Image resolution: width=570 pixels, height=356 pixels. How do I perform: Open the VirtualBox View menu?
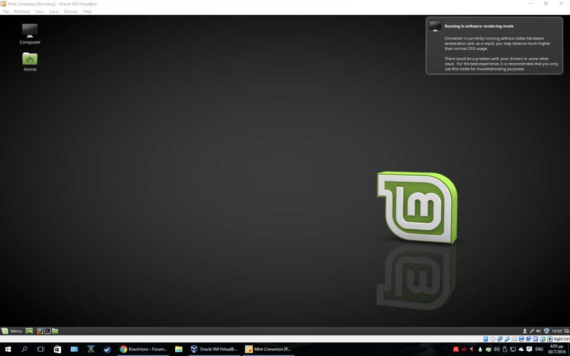coord(39,11)
